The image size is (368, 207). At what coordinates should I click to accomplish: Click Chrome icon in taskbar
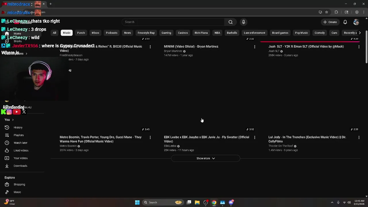tap(214, 202)
